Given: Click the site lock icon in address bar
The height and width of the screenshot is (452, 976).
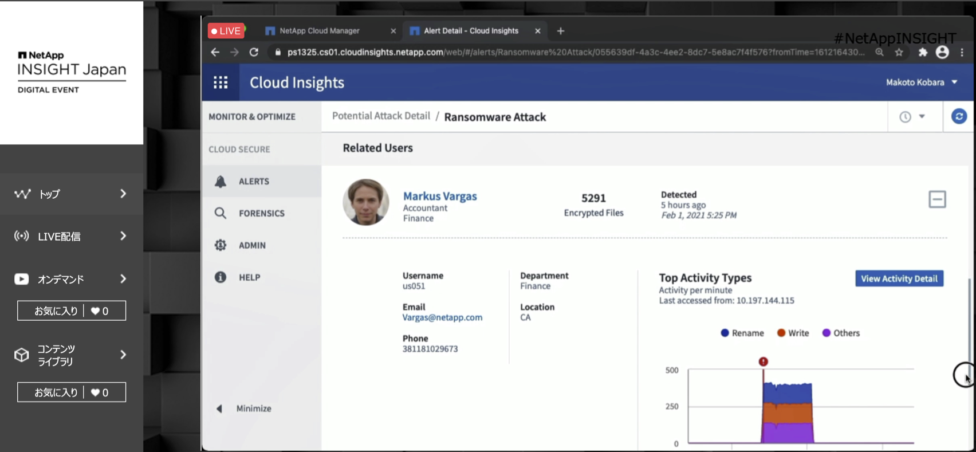Looking at the screenshot, I should (278, 52).
